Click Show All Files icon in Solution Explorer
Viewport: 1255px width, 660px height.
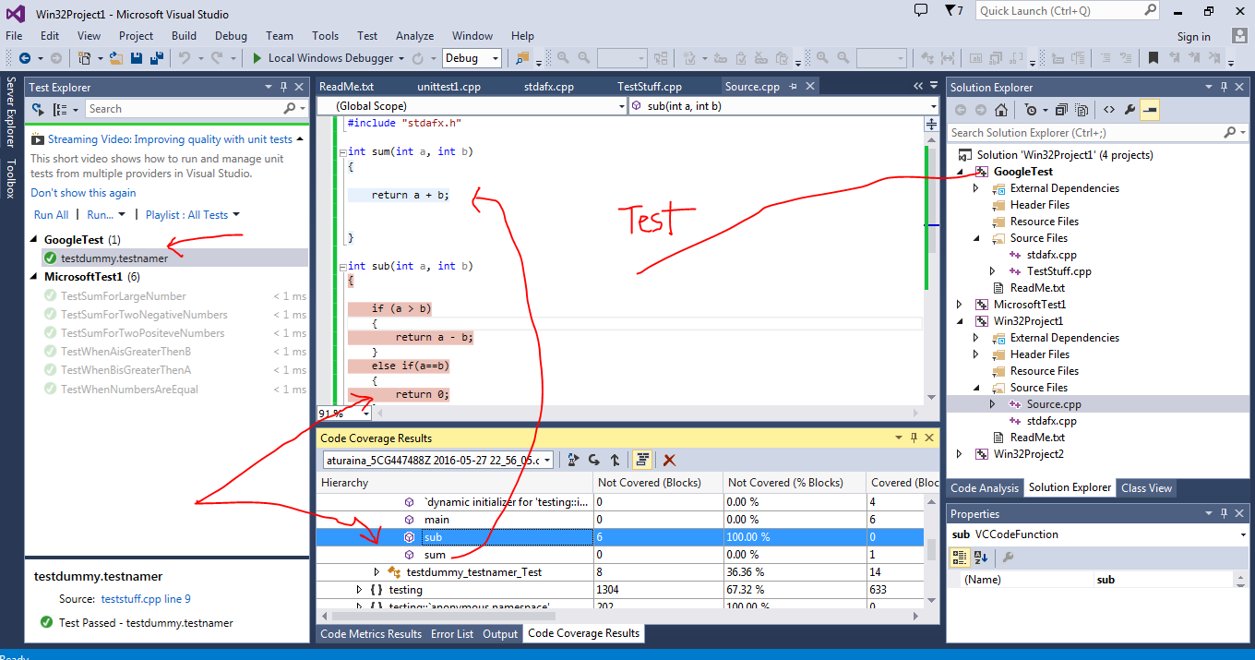(1081, 110)
